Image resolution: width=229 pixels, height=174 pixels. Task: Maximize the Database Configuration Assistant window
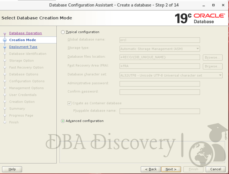[x=213, y=5]
